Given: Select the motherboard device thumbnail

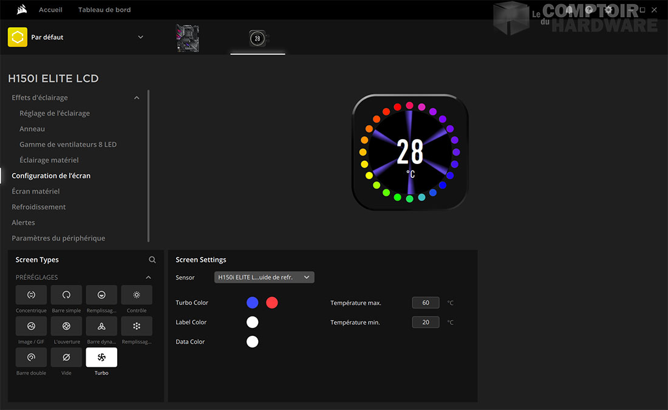Looking at the screenshot, I should [x=188, y=38].
